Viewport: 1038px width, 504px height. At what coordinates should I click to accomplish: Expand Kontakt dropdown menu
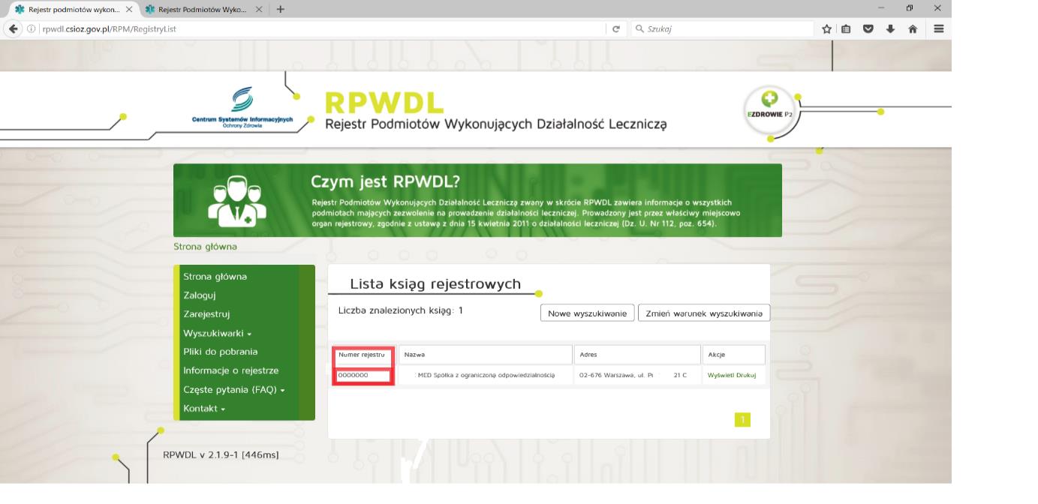tap(203, 409)
